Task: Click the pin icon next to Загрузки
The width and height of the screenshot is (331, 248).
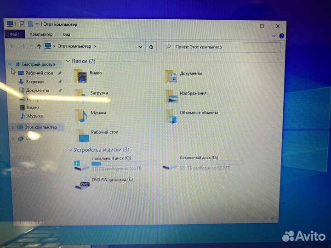Action: [60, 82]
